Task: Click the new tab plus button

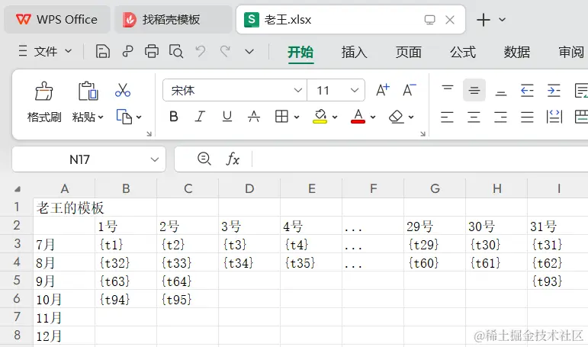Action: click(484, 20)
